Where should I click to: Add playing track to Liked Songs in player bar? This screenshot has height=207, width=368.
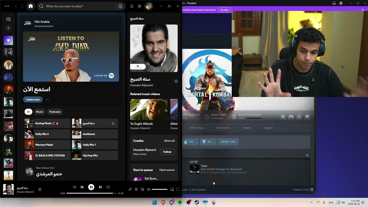coord(40,189)
